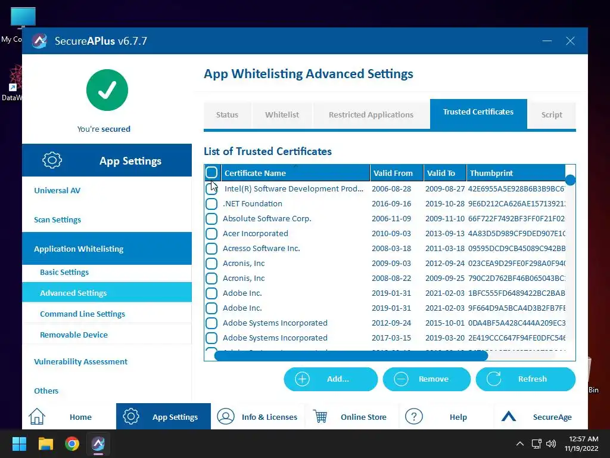Open File Explorer from taskbar

45,444
